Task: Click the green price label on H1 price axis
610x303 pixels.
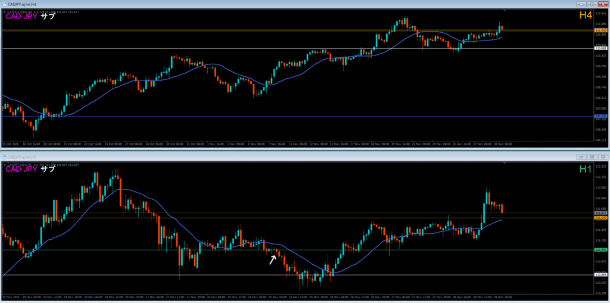Action: [600, 250]
